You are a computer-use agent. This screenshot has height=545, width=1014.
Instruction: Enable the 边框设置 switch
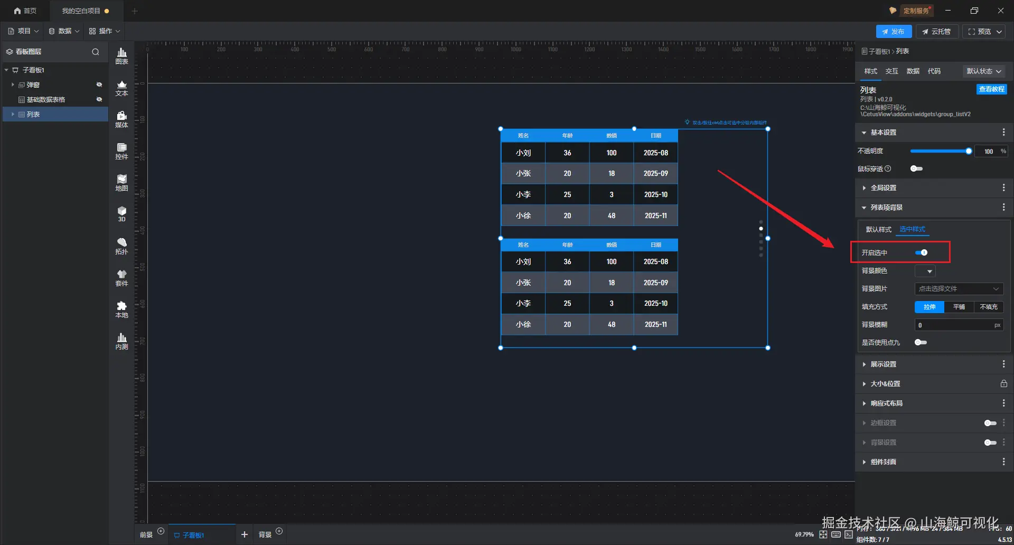tap(990, 423)
